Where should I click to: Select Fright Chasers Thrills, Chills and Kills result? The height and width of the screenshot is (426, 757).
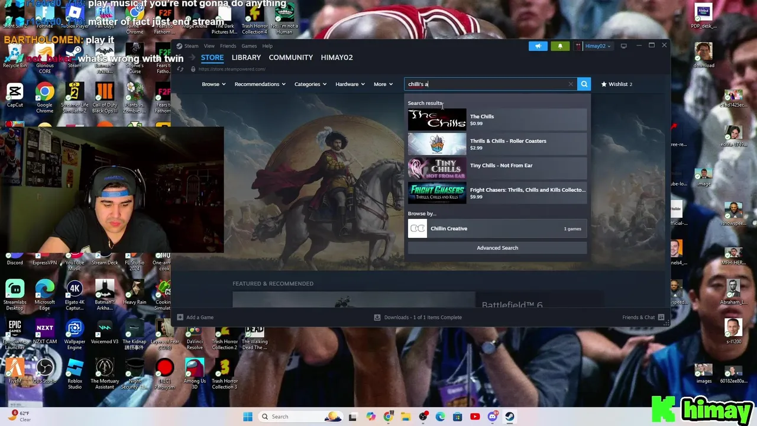point(497,193)
